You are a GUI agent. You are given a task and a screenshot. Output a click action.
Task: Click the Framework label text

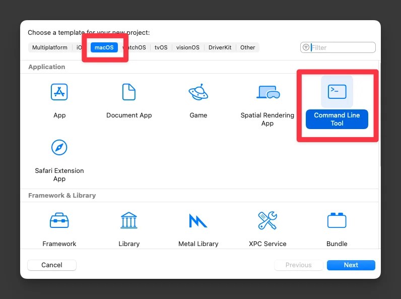point(59,244)
